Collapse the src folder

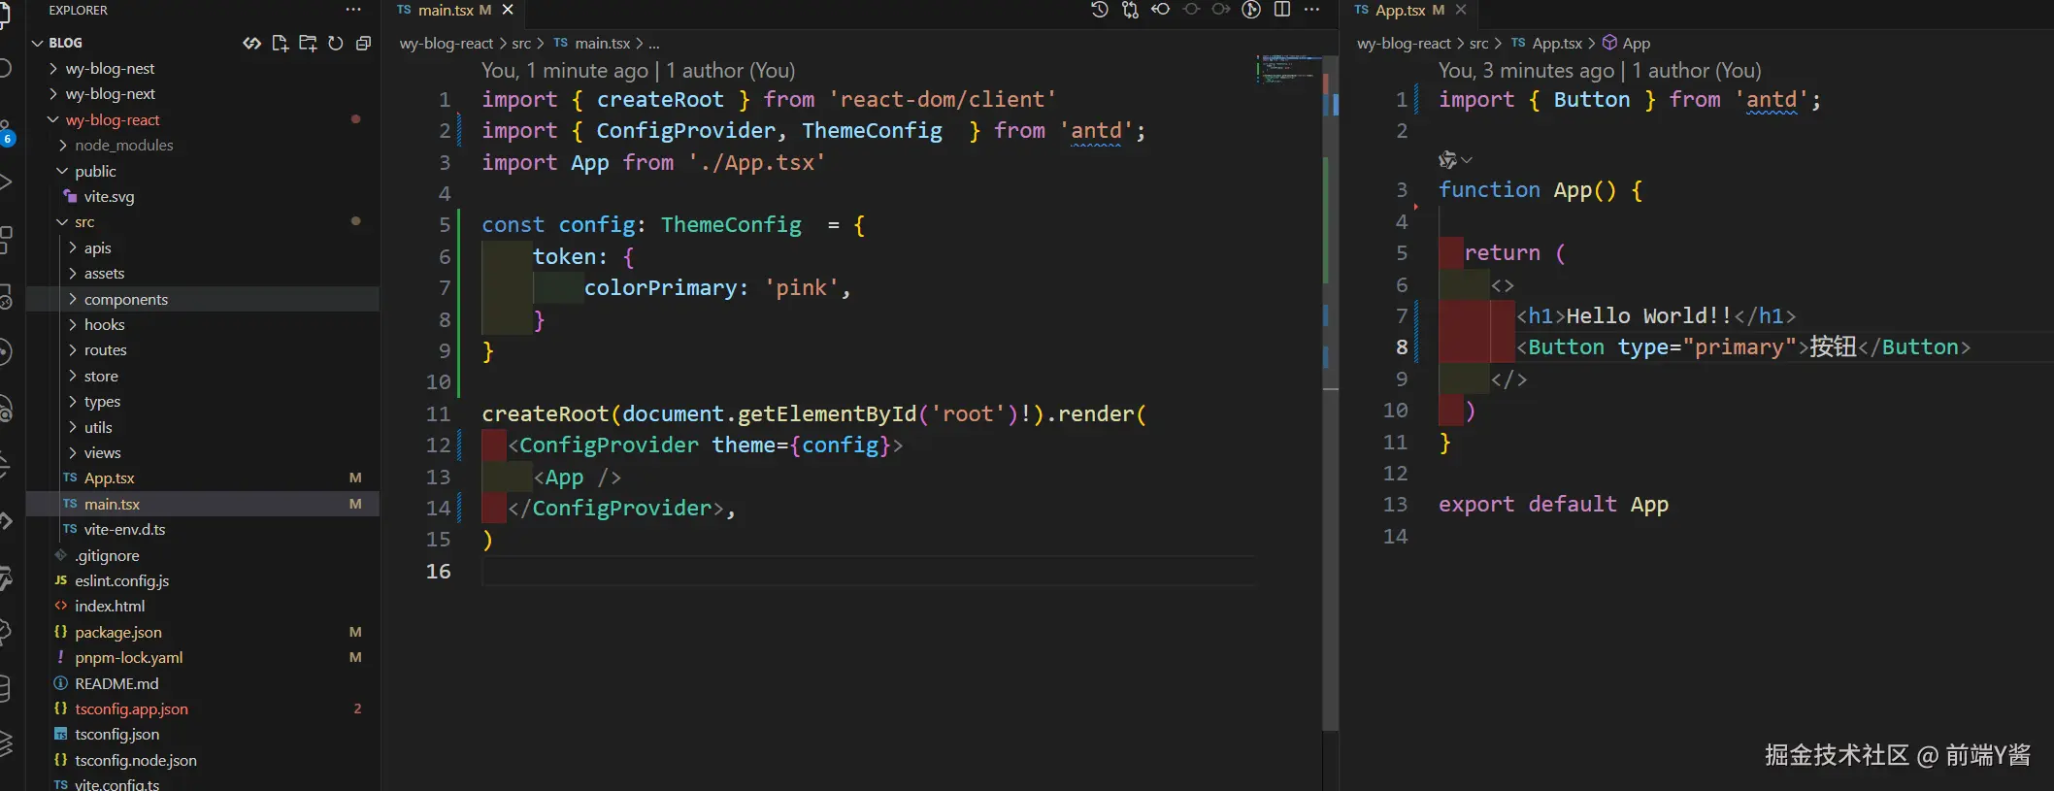63,222
